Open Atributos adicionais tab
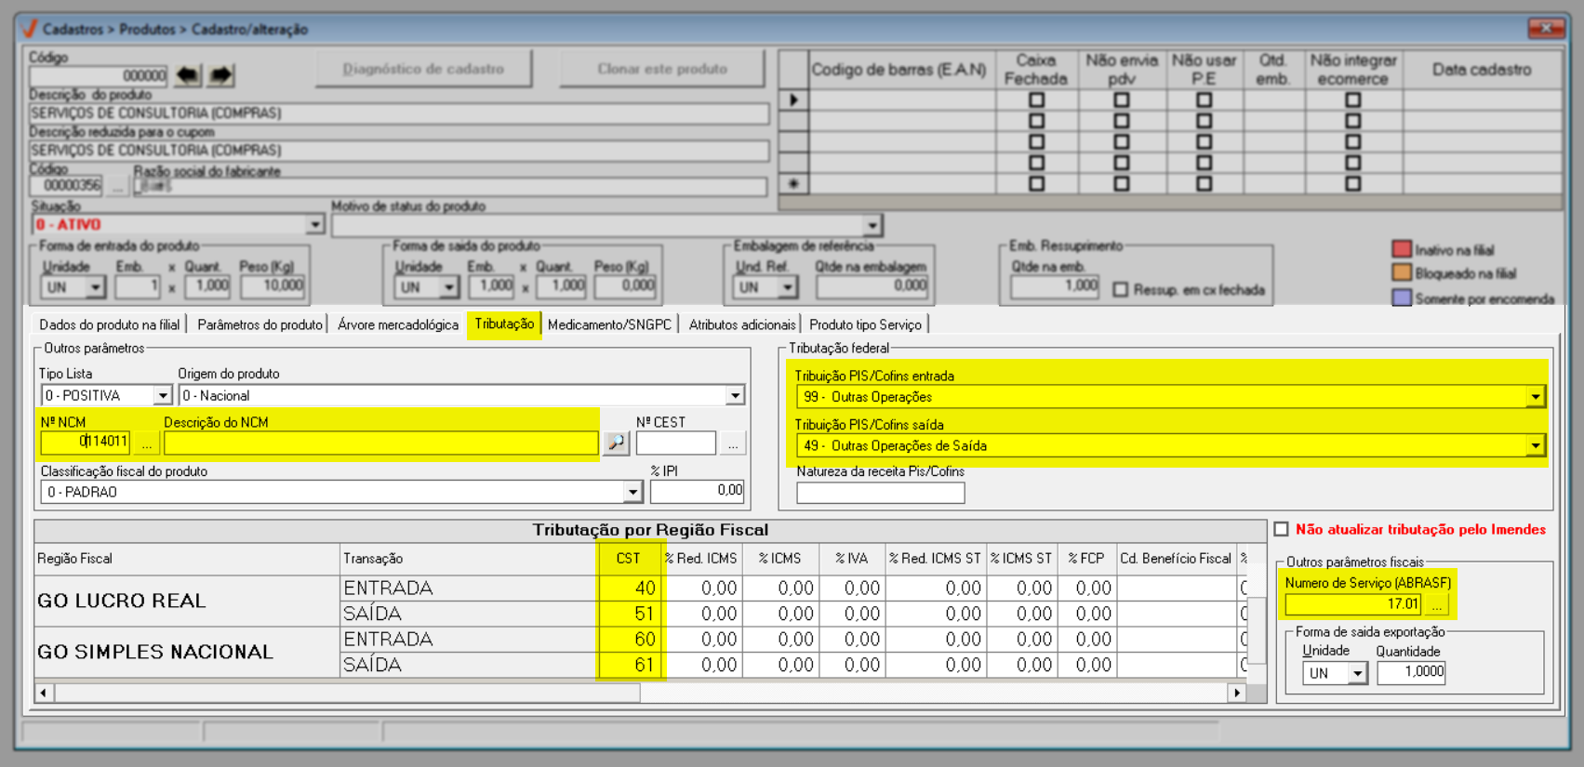1584x767 pixels. click(x=742, y=324)
